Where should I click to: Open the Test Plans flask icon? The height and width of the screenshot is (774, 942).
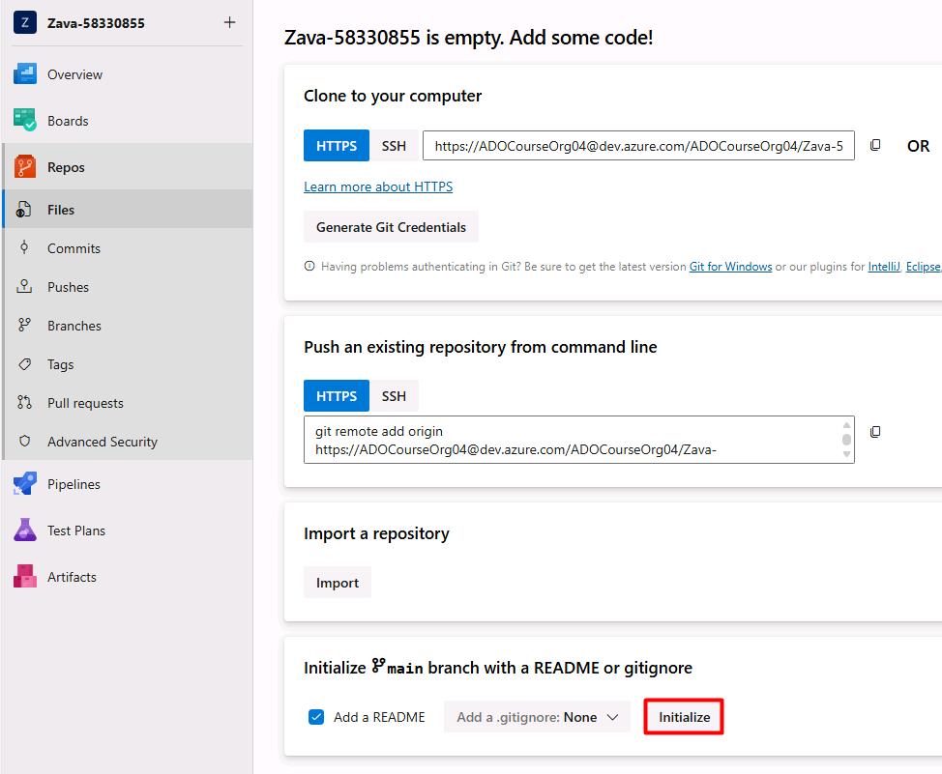24,530
